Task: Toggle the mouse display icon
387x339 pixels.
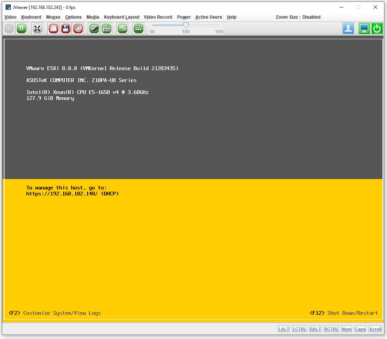Action: (x=94, y=29)
